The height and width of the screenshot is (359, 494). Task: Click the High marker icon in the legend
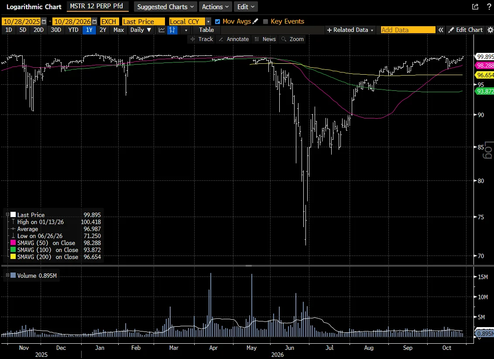pos(13,222)
